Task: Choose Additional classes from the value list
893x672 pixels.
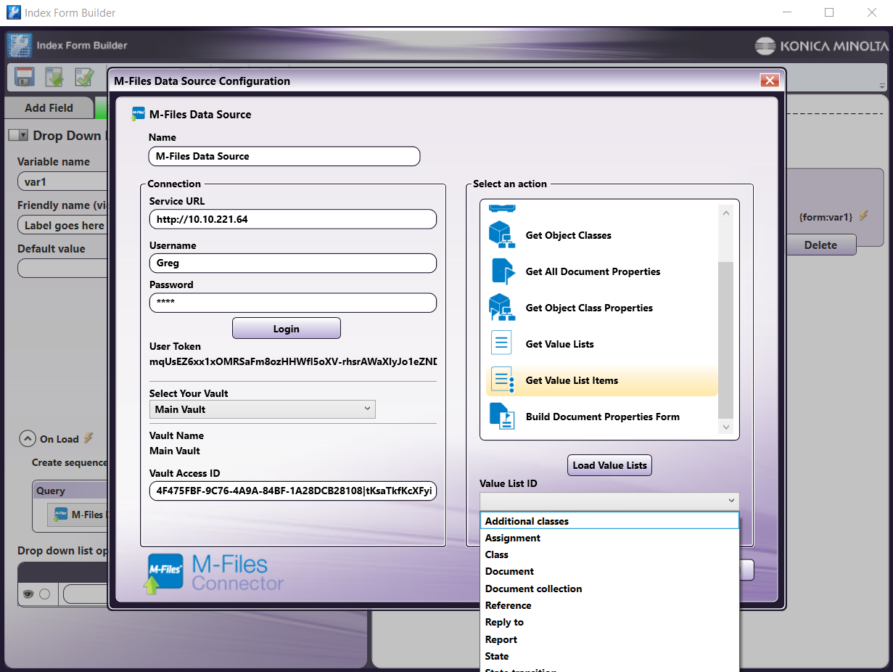Action: coord(609,521)
